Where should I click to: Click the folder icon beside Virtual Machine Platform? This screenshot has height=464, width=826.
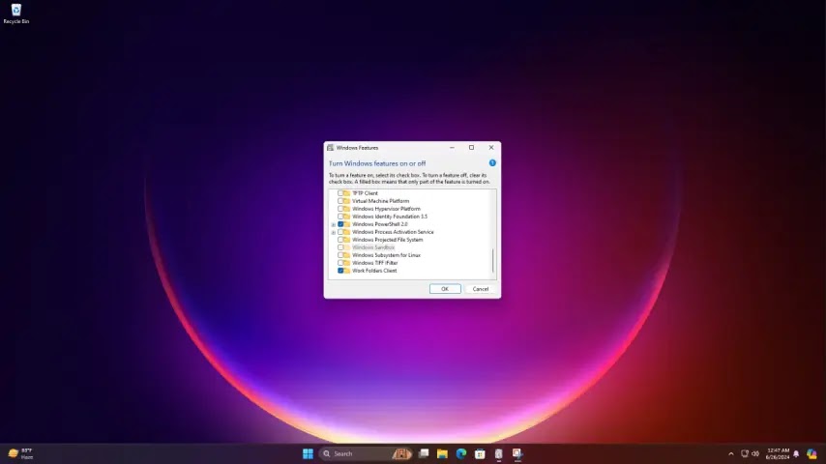coord(346,201)
